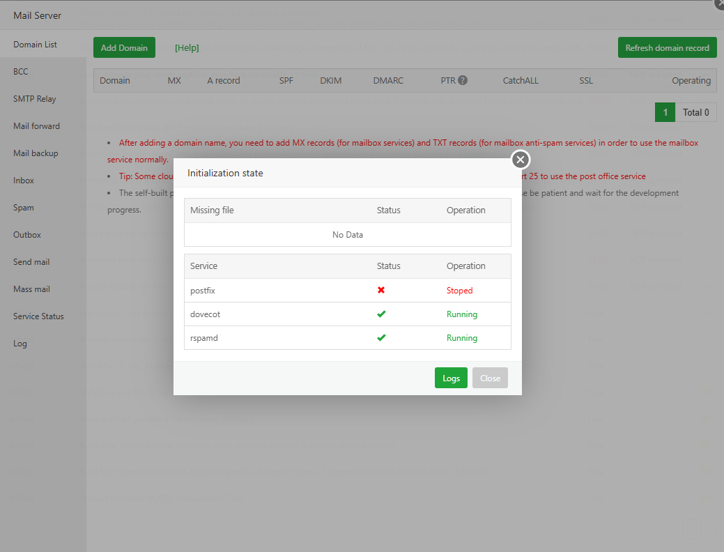Open the Mass mail section
724x552 pixels.
click(x=31, y=289)
